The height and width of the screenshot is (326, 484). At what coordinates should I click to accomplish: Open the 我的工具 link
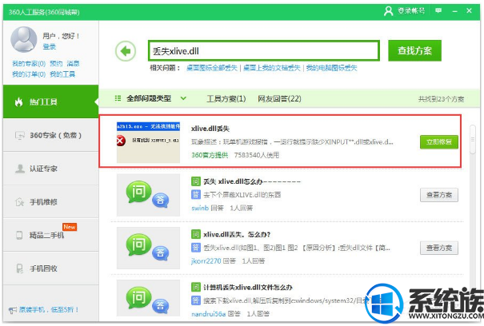[x=62, y=74]
